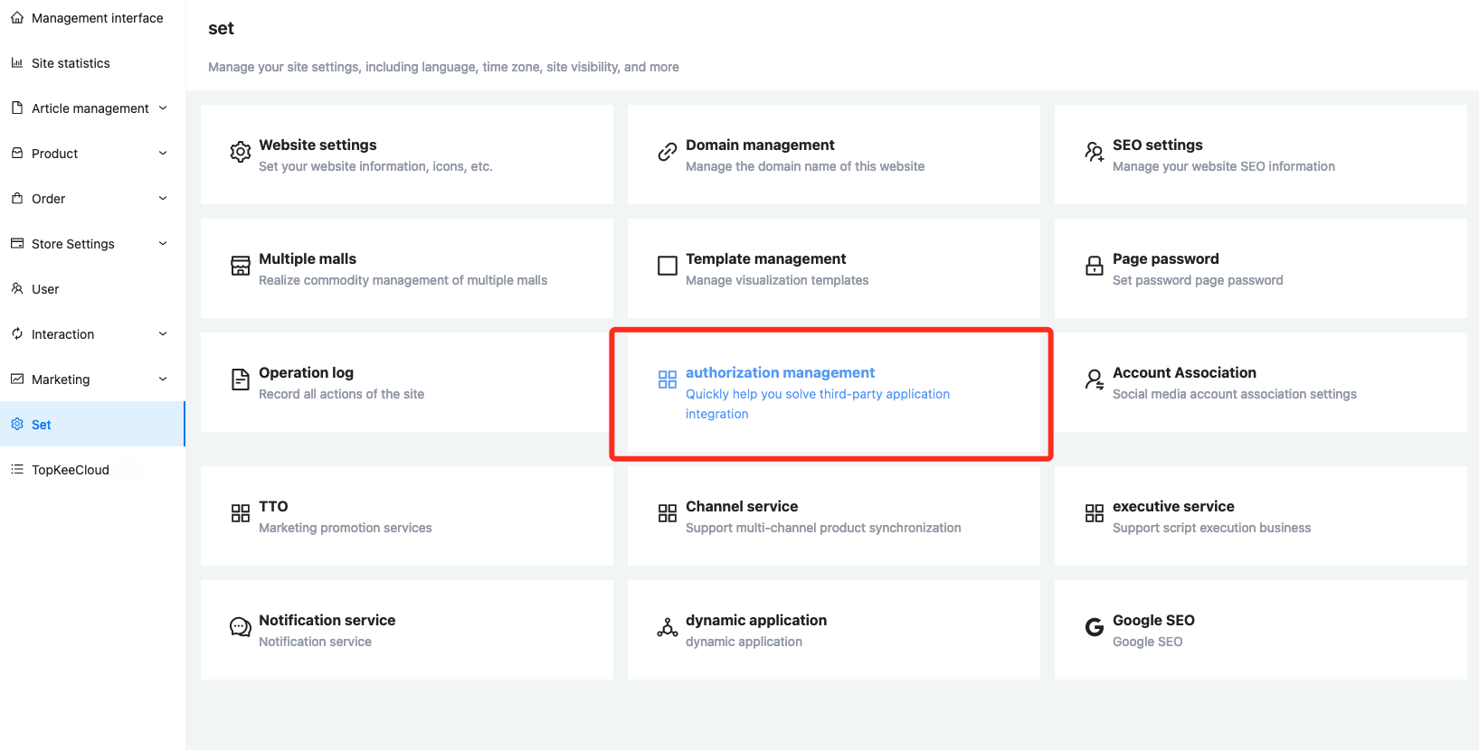
Task: Open the authorization management link
Action: [x=780, y=373]
